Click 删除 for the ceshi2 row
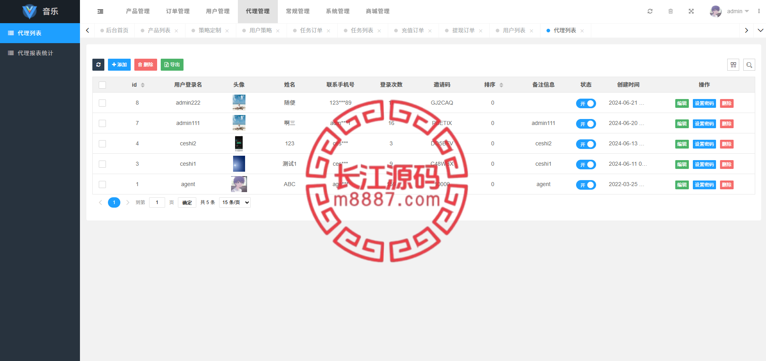 click(727, 144)
